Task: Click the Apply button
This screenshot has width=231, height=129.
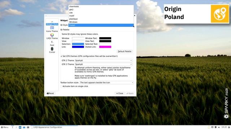Action: point(130,93)
